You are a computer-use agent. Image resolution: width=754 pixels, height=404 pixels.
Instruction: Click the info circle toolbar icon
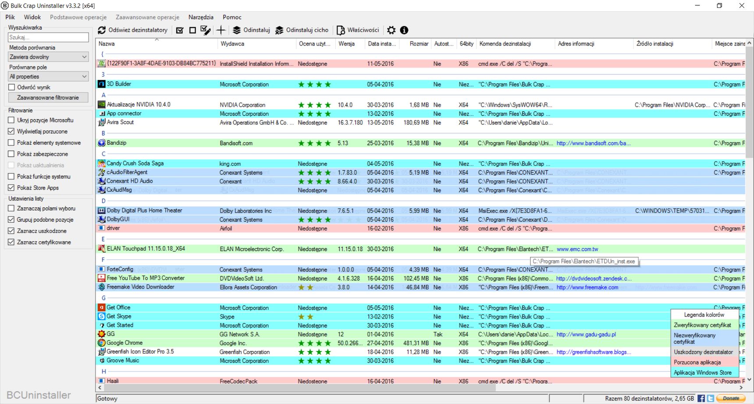click(x=404, y=30)
